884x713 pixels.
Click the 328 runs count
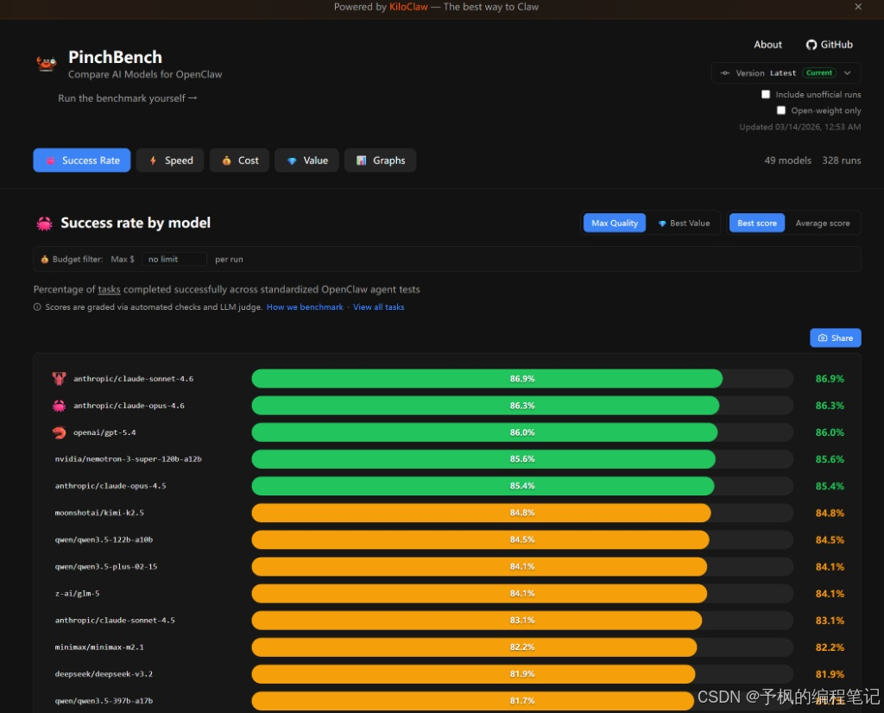click(x=841, y=161)
